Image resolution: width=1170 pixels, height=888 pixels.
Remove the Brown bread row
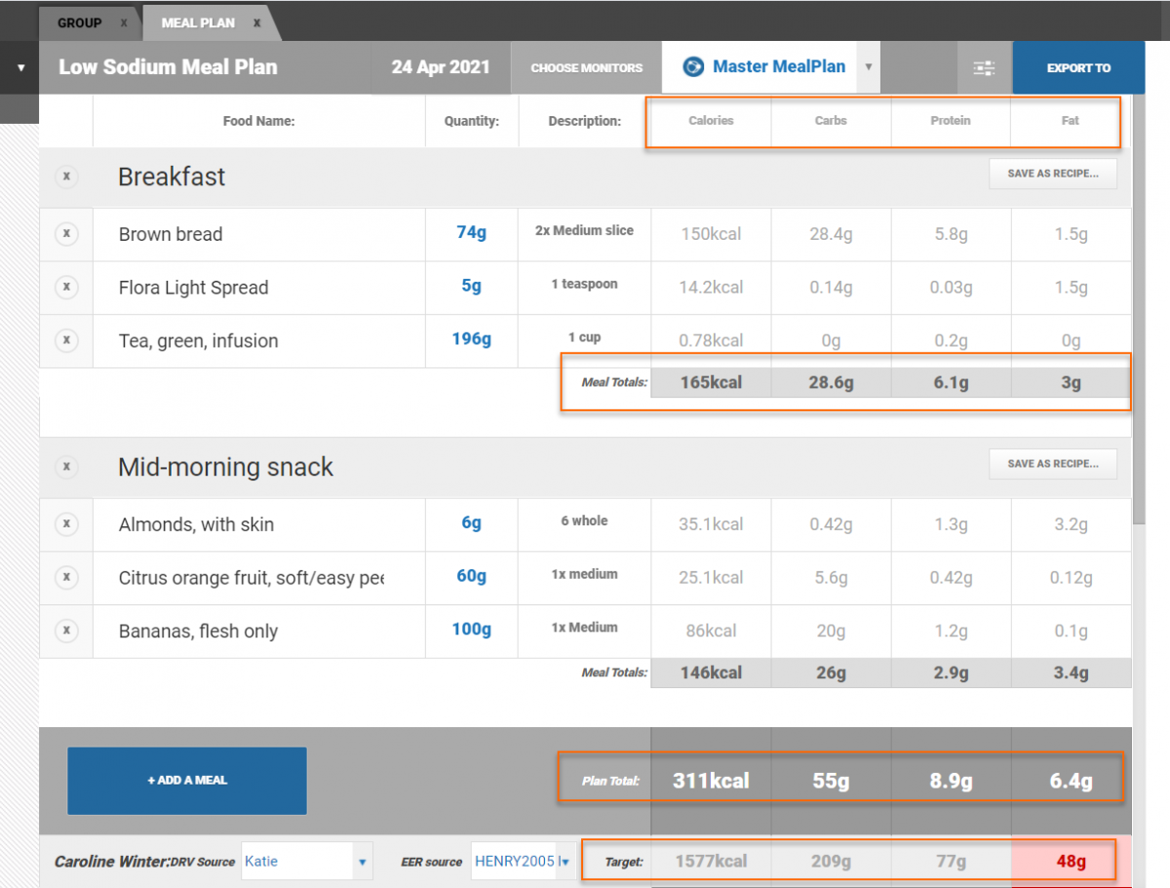click(66, 234)
